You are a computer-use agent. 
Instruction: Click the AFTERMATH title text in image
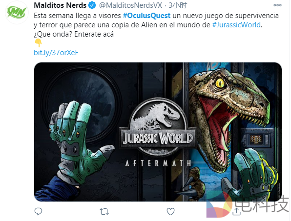158,163
